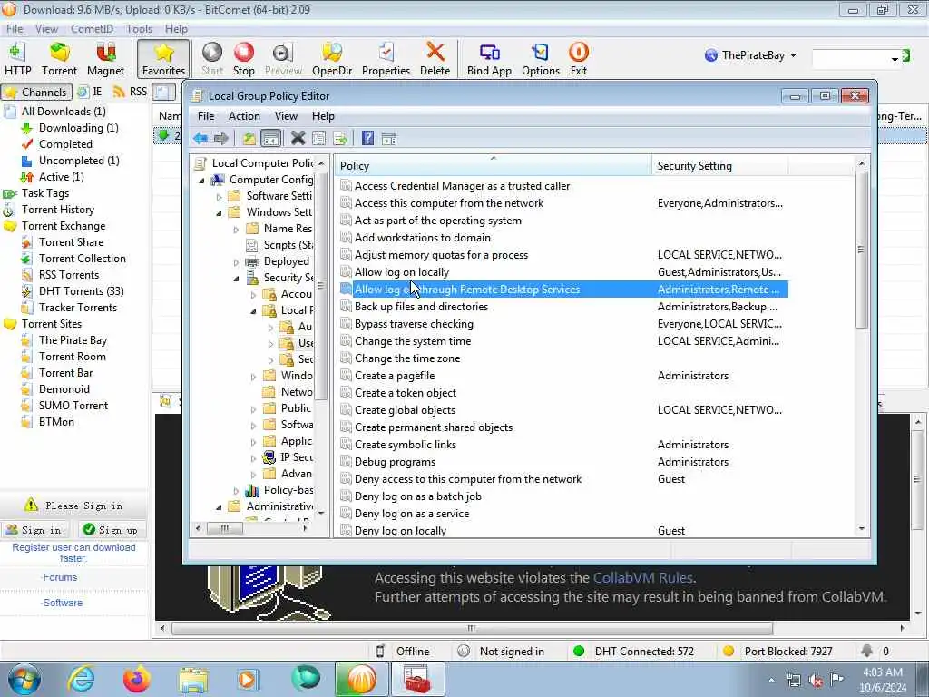Open the Help menu in Policy Editor
Image resolution: width=929 pixels, height=697 pixels.
[x=323, y=116]
